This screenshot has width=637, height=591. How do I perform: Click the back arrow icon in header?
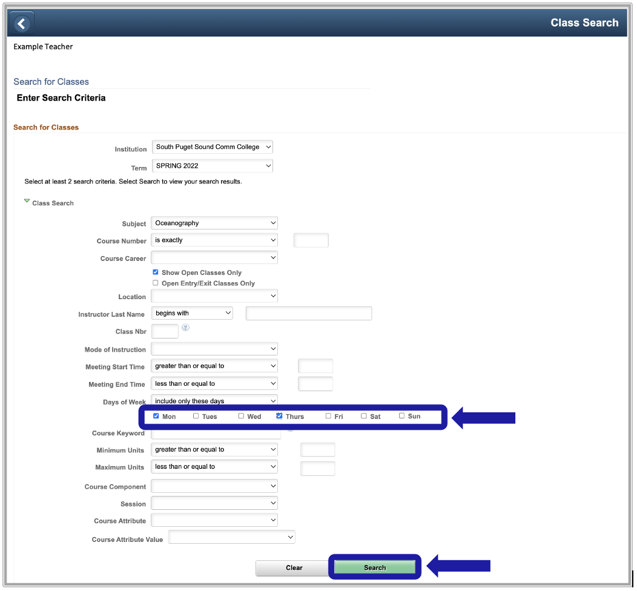coord(22,24)
